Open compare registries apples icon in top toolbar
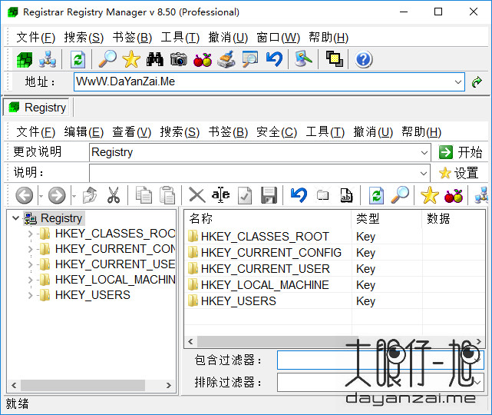This screenshot has height=415, width=492. pos(203,59)
